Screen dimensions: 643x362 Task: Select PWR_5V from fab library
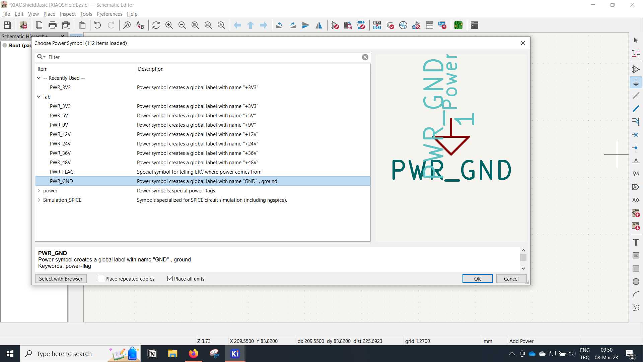point(59,115)
